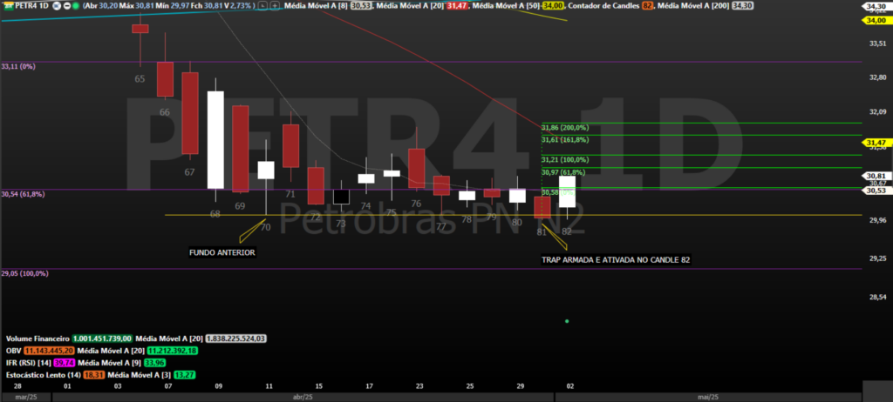Image resolution: width=893 pixels, height=402 pixels.
Task: Click the round minus icon in header
Action: [67, 6]
